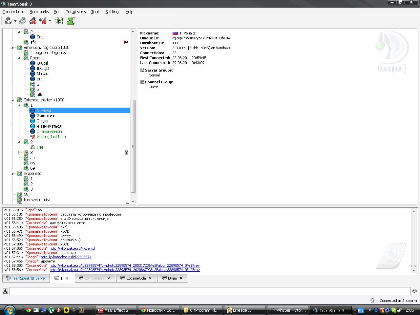This screenshot has width=420, height=315.
Task: Select user Madara icon
Action: 32,74
